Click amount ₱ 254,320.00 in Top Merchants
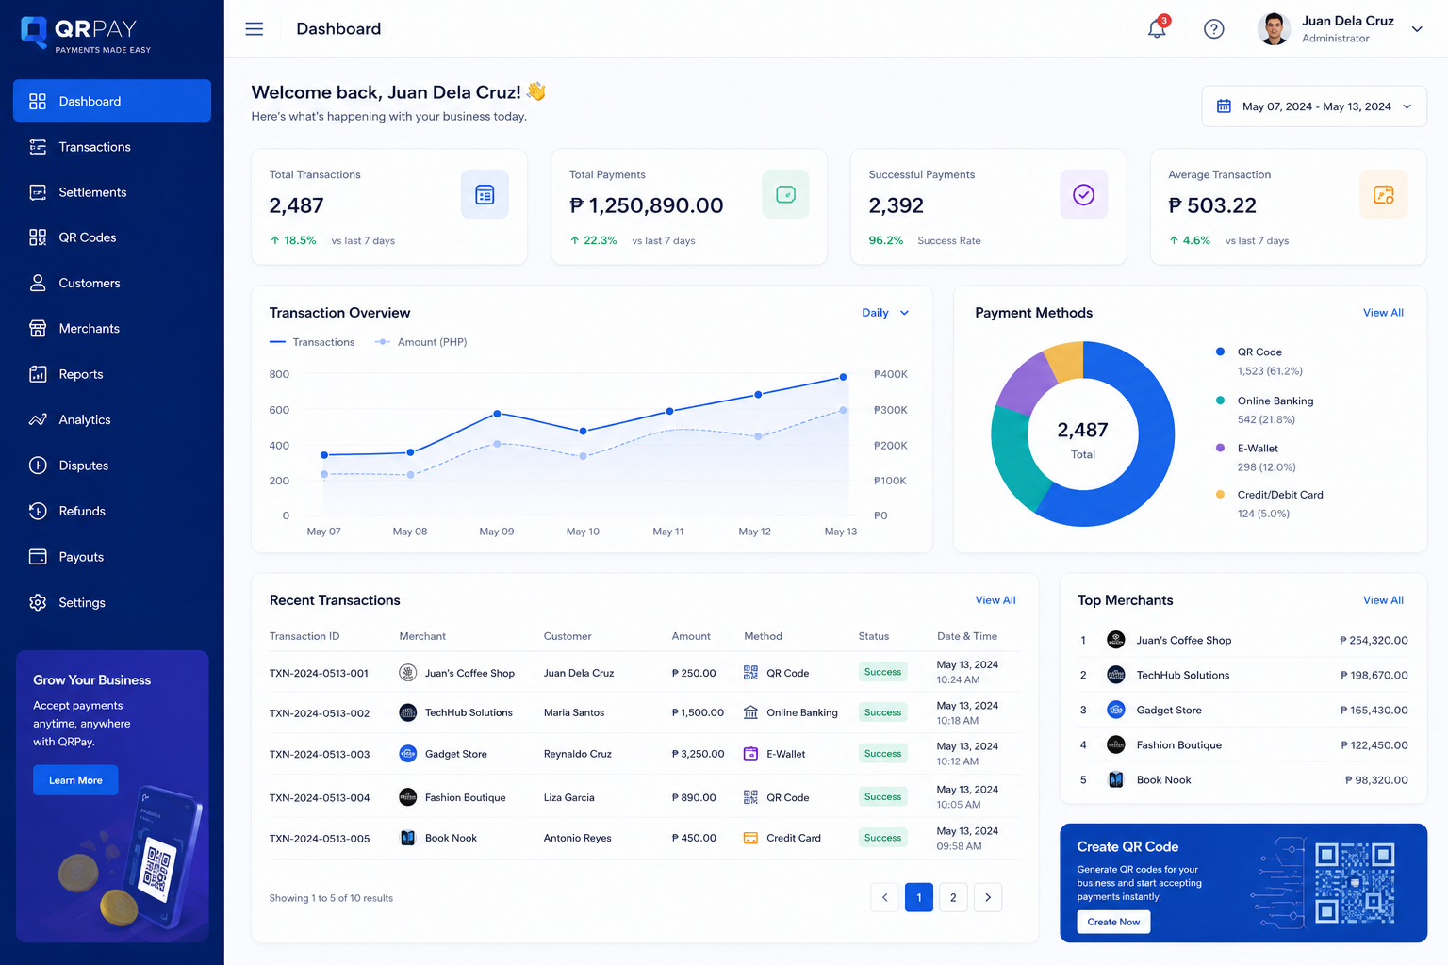 click(1374, 640)
